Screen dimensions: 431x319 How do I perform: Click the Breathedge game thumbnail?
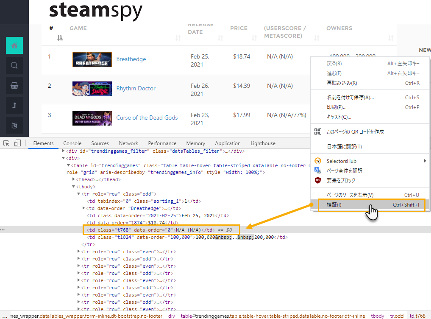click(x=92, y=59)
